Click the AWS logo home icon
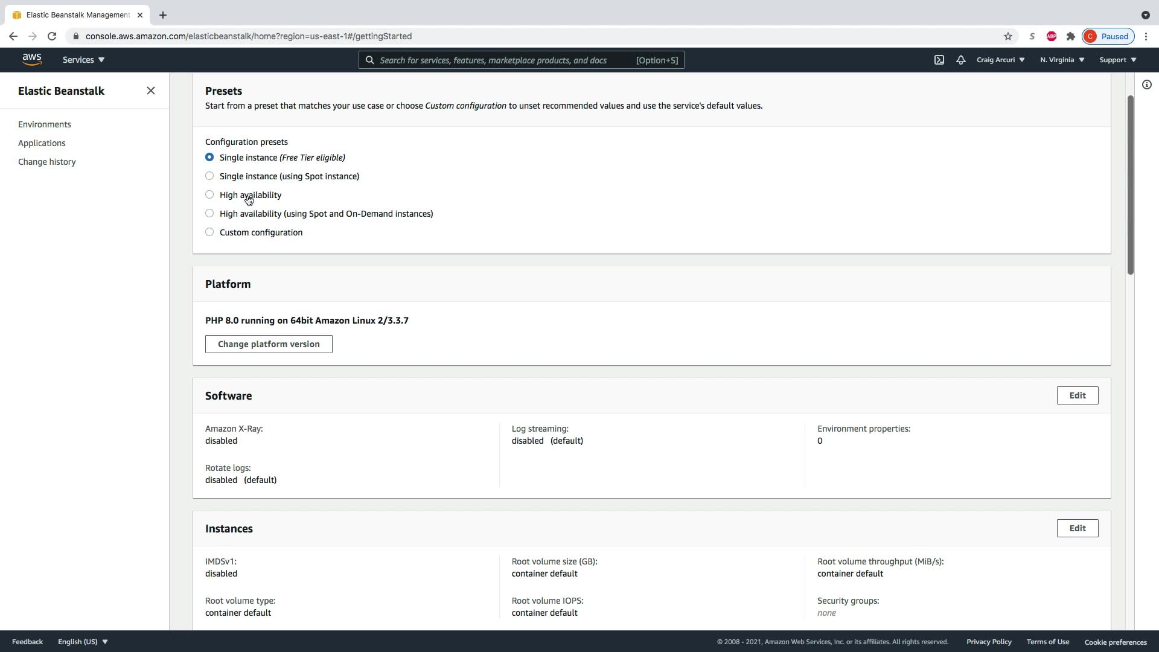Image resolution: width=1159 pixels, height=652 pixels. point(32,59)
